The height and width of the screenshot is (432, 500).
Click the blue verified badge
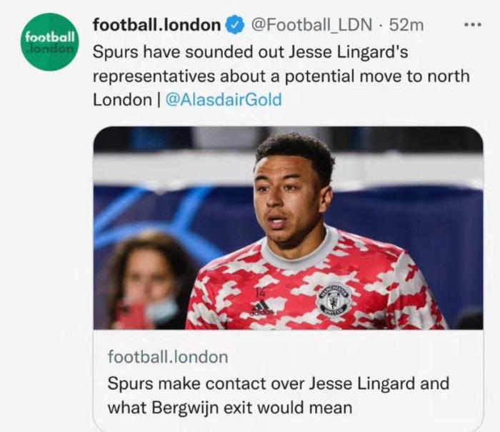coord(235,25)
